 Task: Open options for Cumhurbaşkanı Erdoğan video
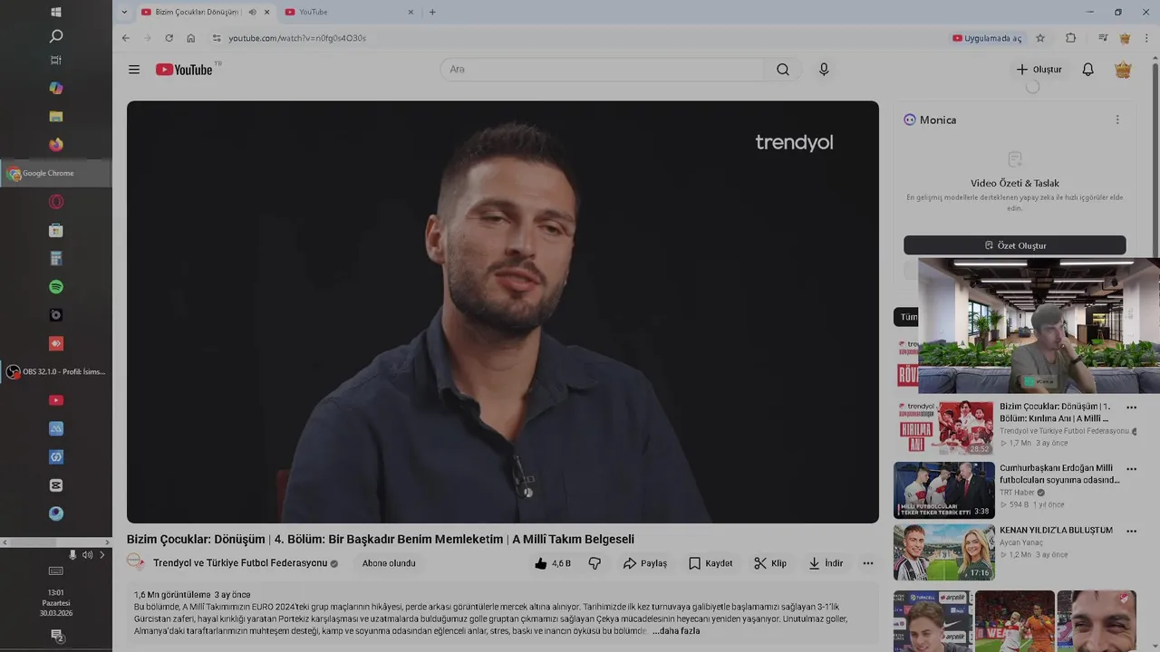click(1131, 469)
